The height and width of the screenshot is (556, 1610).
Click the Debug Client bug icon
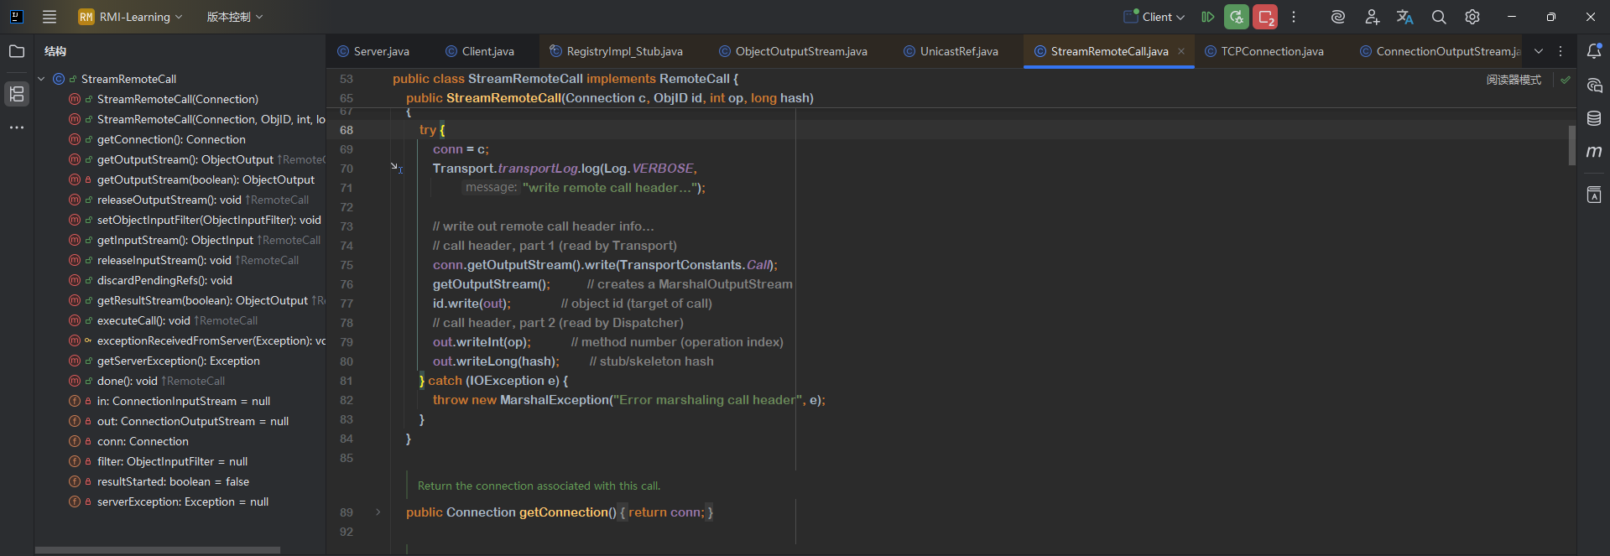pos(1236,17)
